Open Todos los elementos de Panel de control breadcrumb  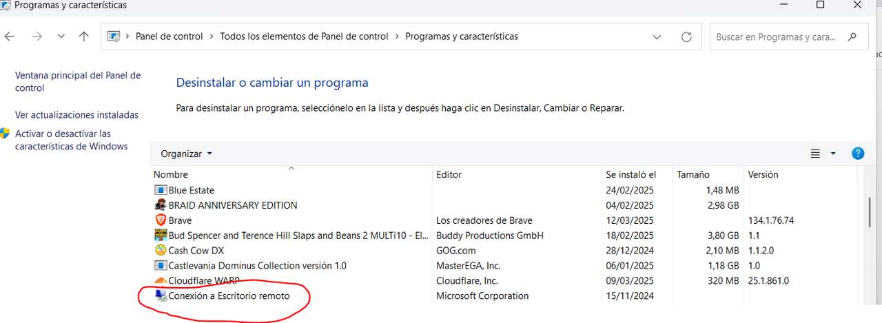tap(304, 37)
